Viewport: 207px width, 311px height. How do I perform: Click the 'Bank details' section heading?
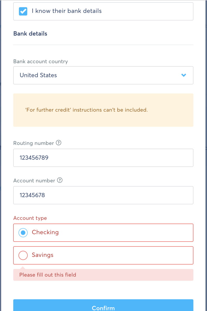(x=30, y=34)
